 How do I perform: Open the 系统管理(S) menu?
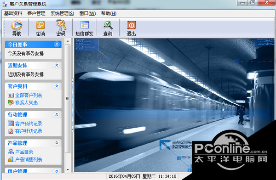click(x=62, y=13)
